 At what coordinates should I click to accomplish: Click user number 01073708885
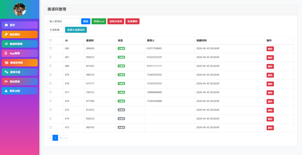coord(154,48)
